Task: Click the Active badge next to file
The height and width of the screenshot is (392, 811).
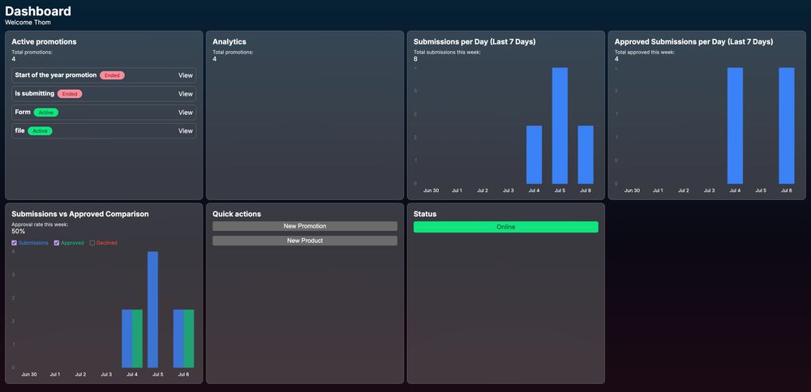Action: 40,131
